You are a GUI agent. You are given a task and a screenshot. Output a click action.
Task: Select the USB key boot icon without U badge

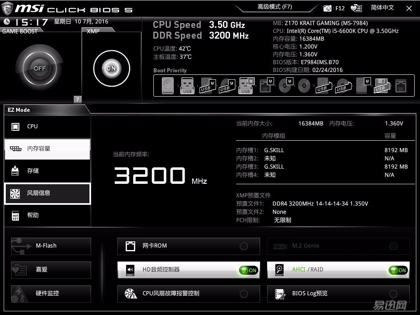[187, 86]
